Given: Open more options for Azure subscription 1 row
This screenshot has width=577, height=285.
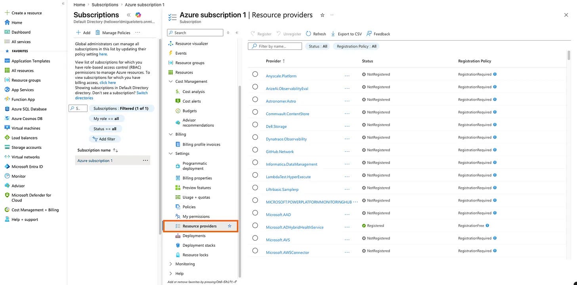Looking at the screenshot, I should tap(145, 160).
